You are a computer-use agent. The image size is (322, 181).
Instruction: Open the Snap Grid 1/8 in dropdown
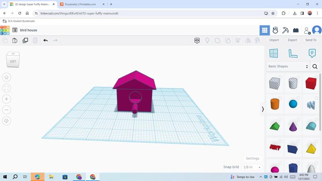252,167
